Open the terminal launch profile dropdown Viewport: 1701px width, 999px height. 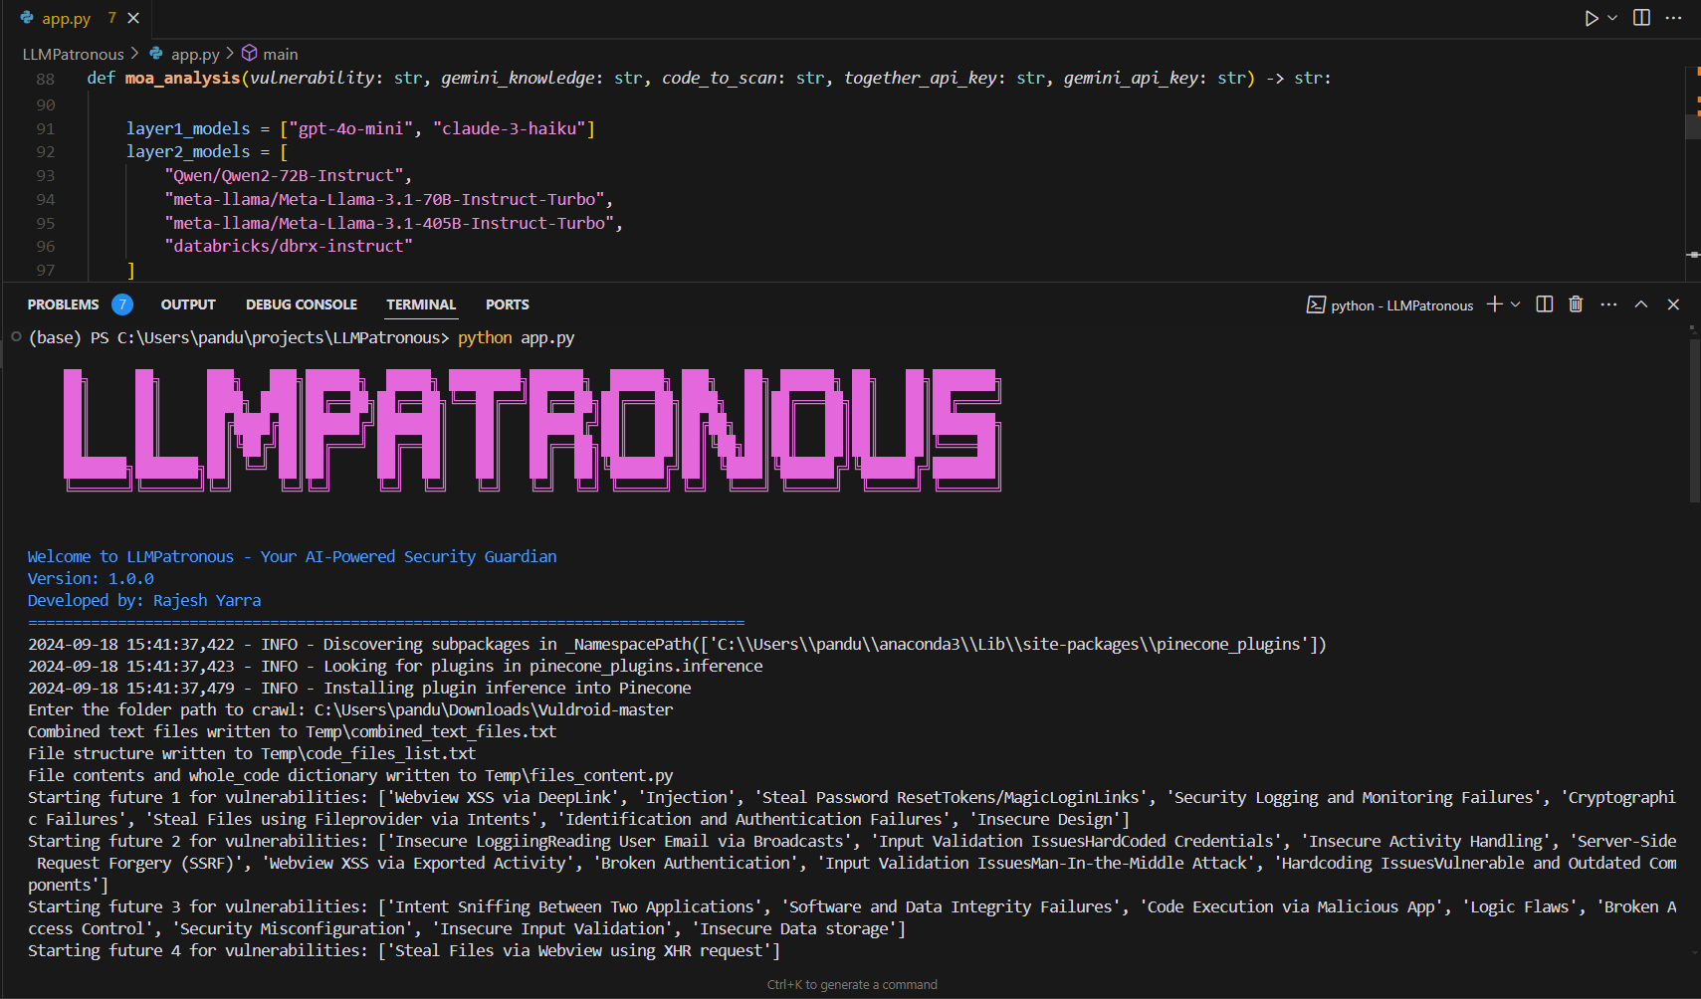(1515, 304)
